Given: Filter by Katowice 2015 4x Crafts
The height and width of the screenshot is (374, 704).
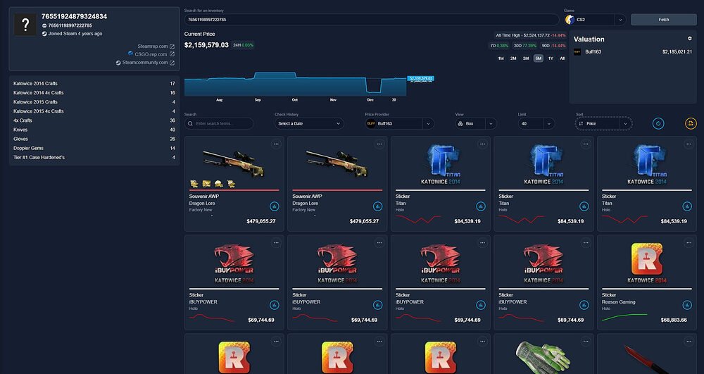Looking at the screenshot, I should (x=94, y=111).
